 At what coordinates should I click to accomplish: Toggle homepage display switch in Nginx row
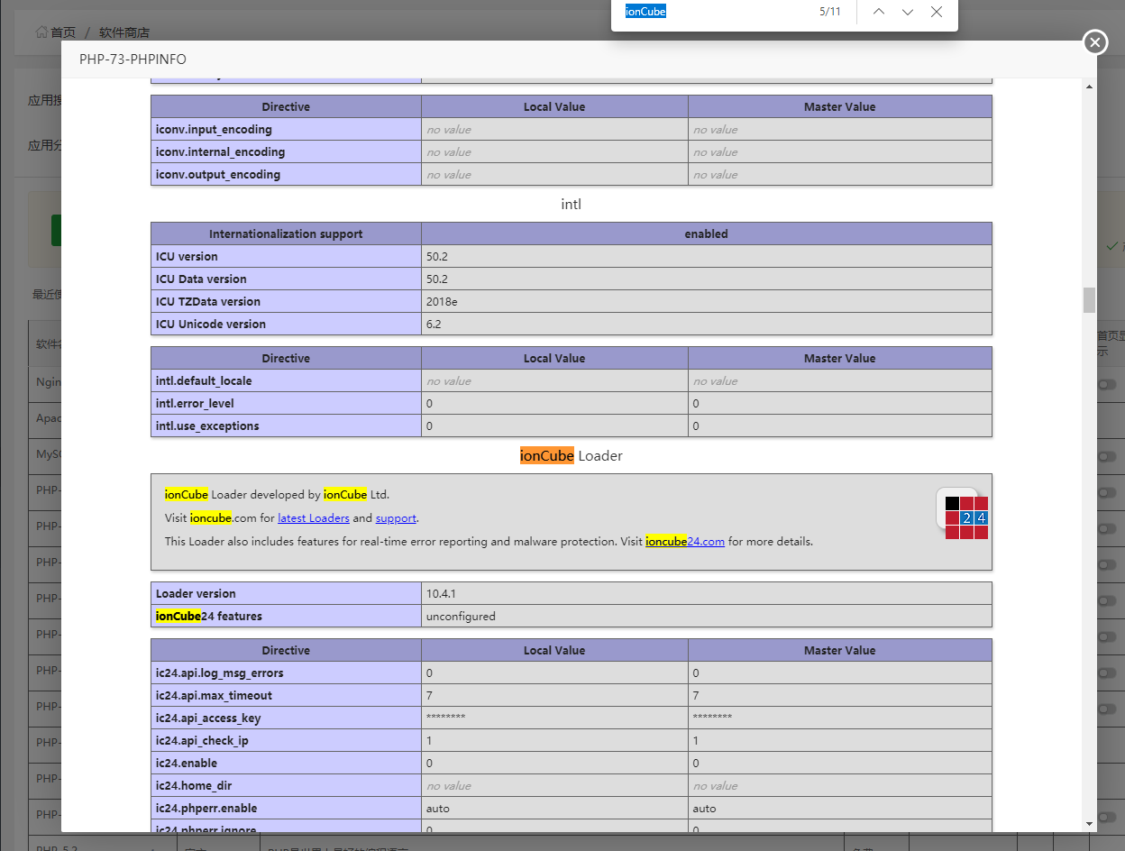pyautogui.click(x=1106, y=384)
